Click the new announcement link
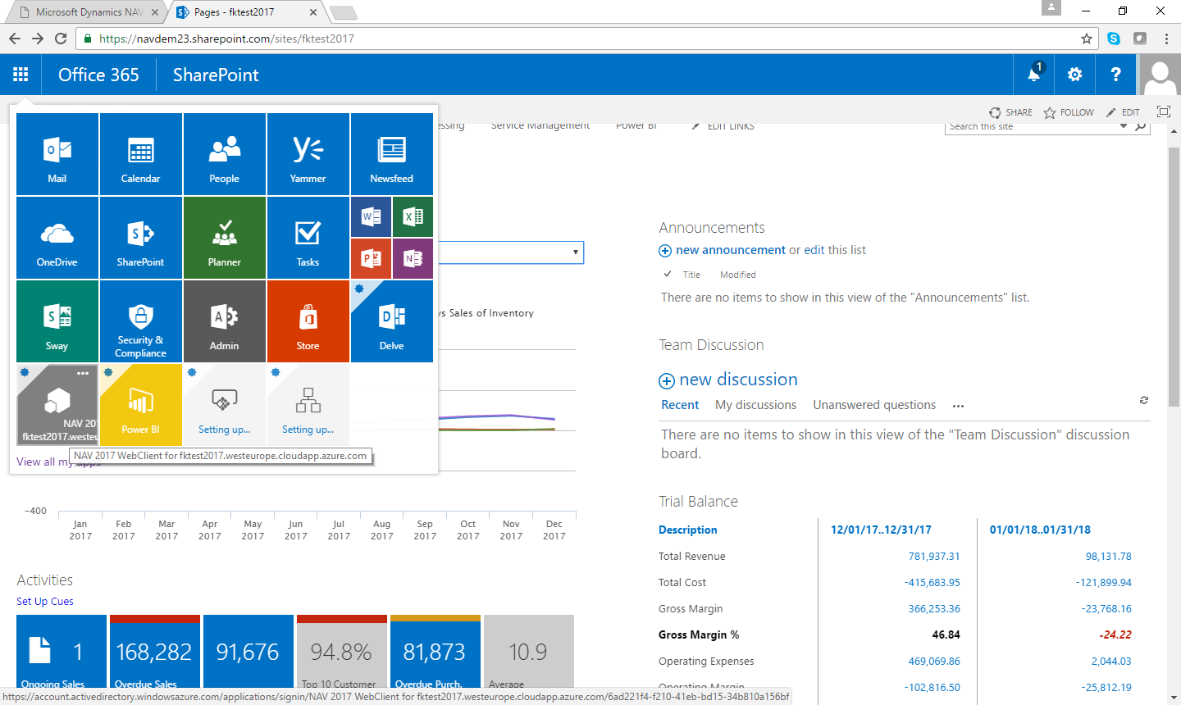The image size is (1181, 705). click(730, 250)
